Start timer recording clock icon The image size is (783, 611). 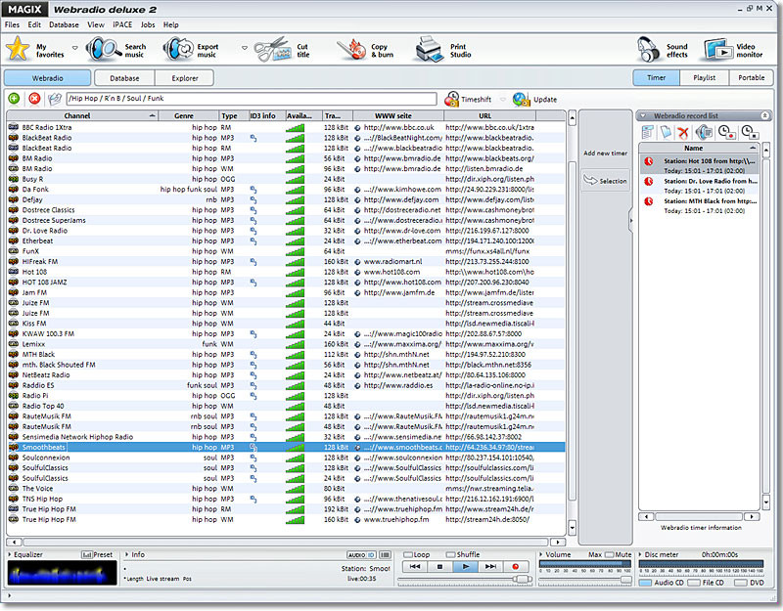726,132
